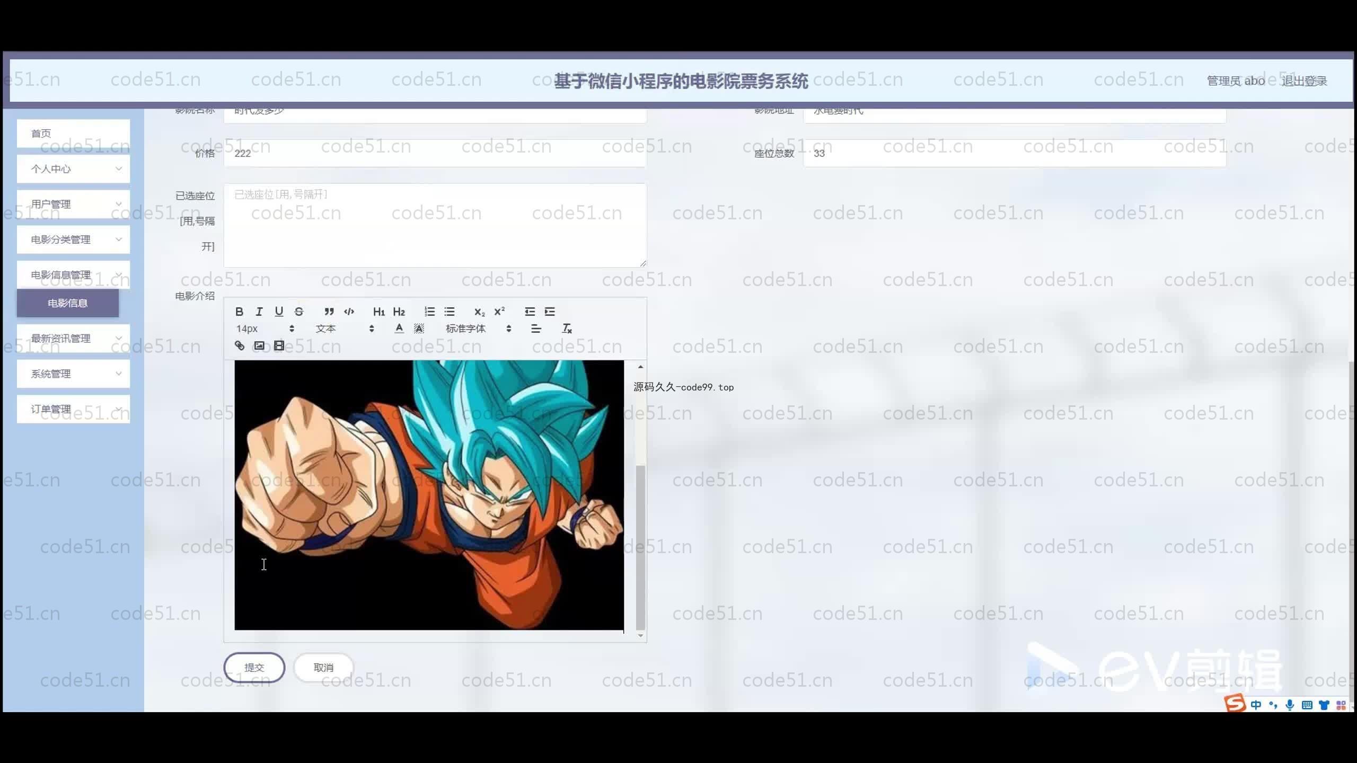Click the 提交 submit button

[x=254, y=668]
